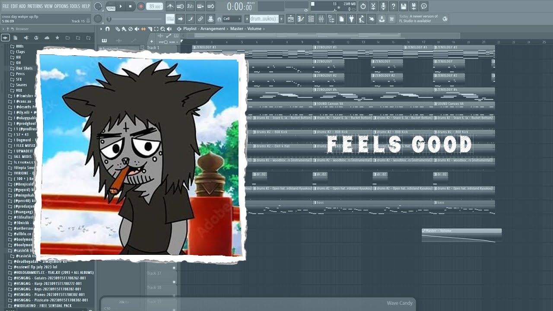Open the Mixer from the toolbar
The height and width of the screenshot is (311, 553).
click(321, 19)
